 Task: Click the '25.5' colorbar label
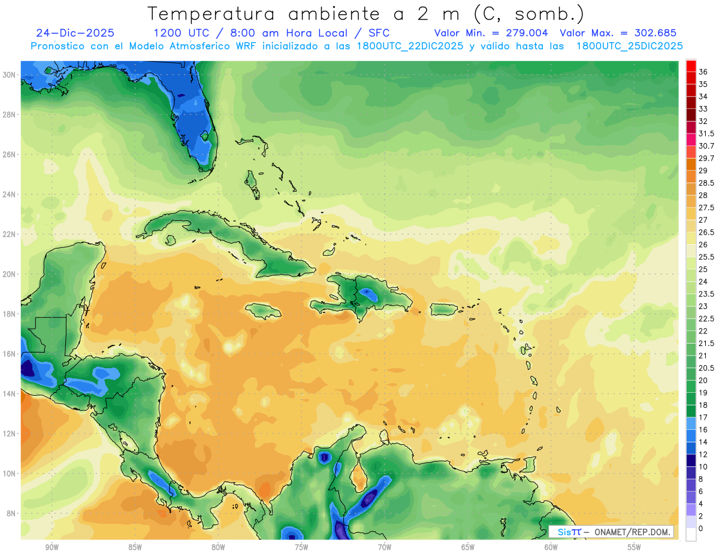coord(706,257)
